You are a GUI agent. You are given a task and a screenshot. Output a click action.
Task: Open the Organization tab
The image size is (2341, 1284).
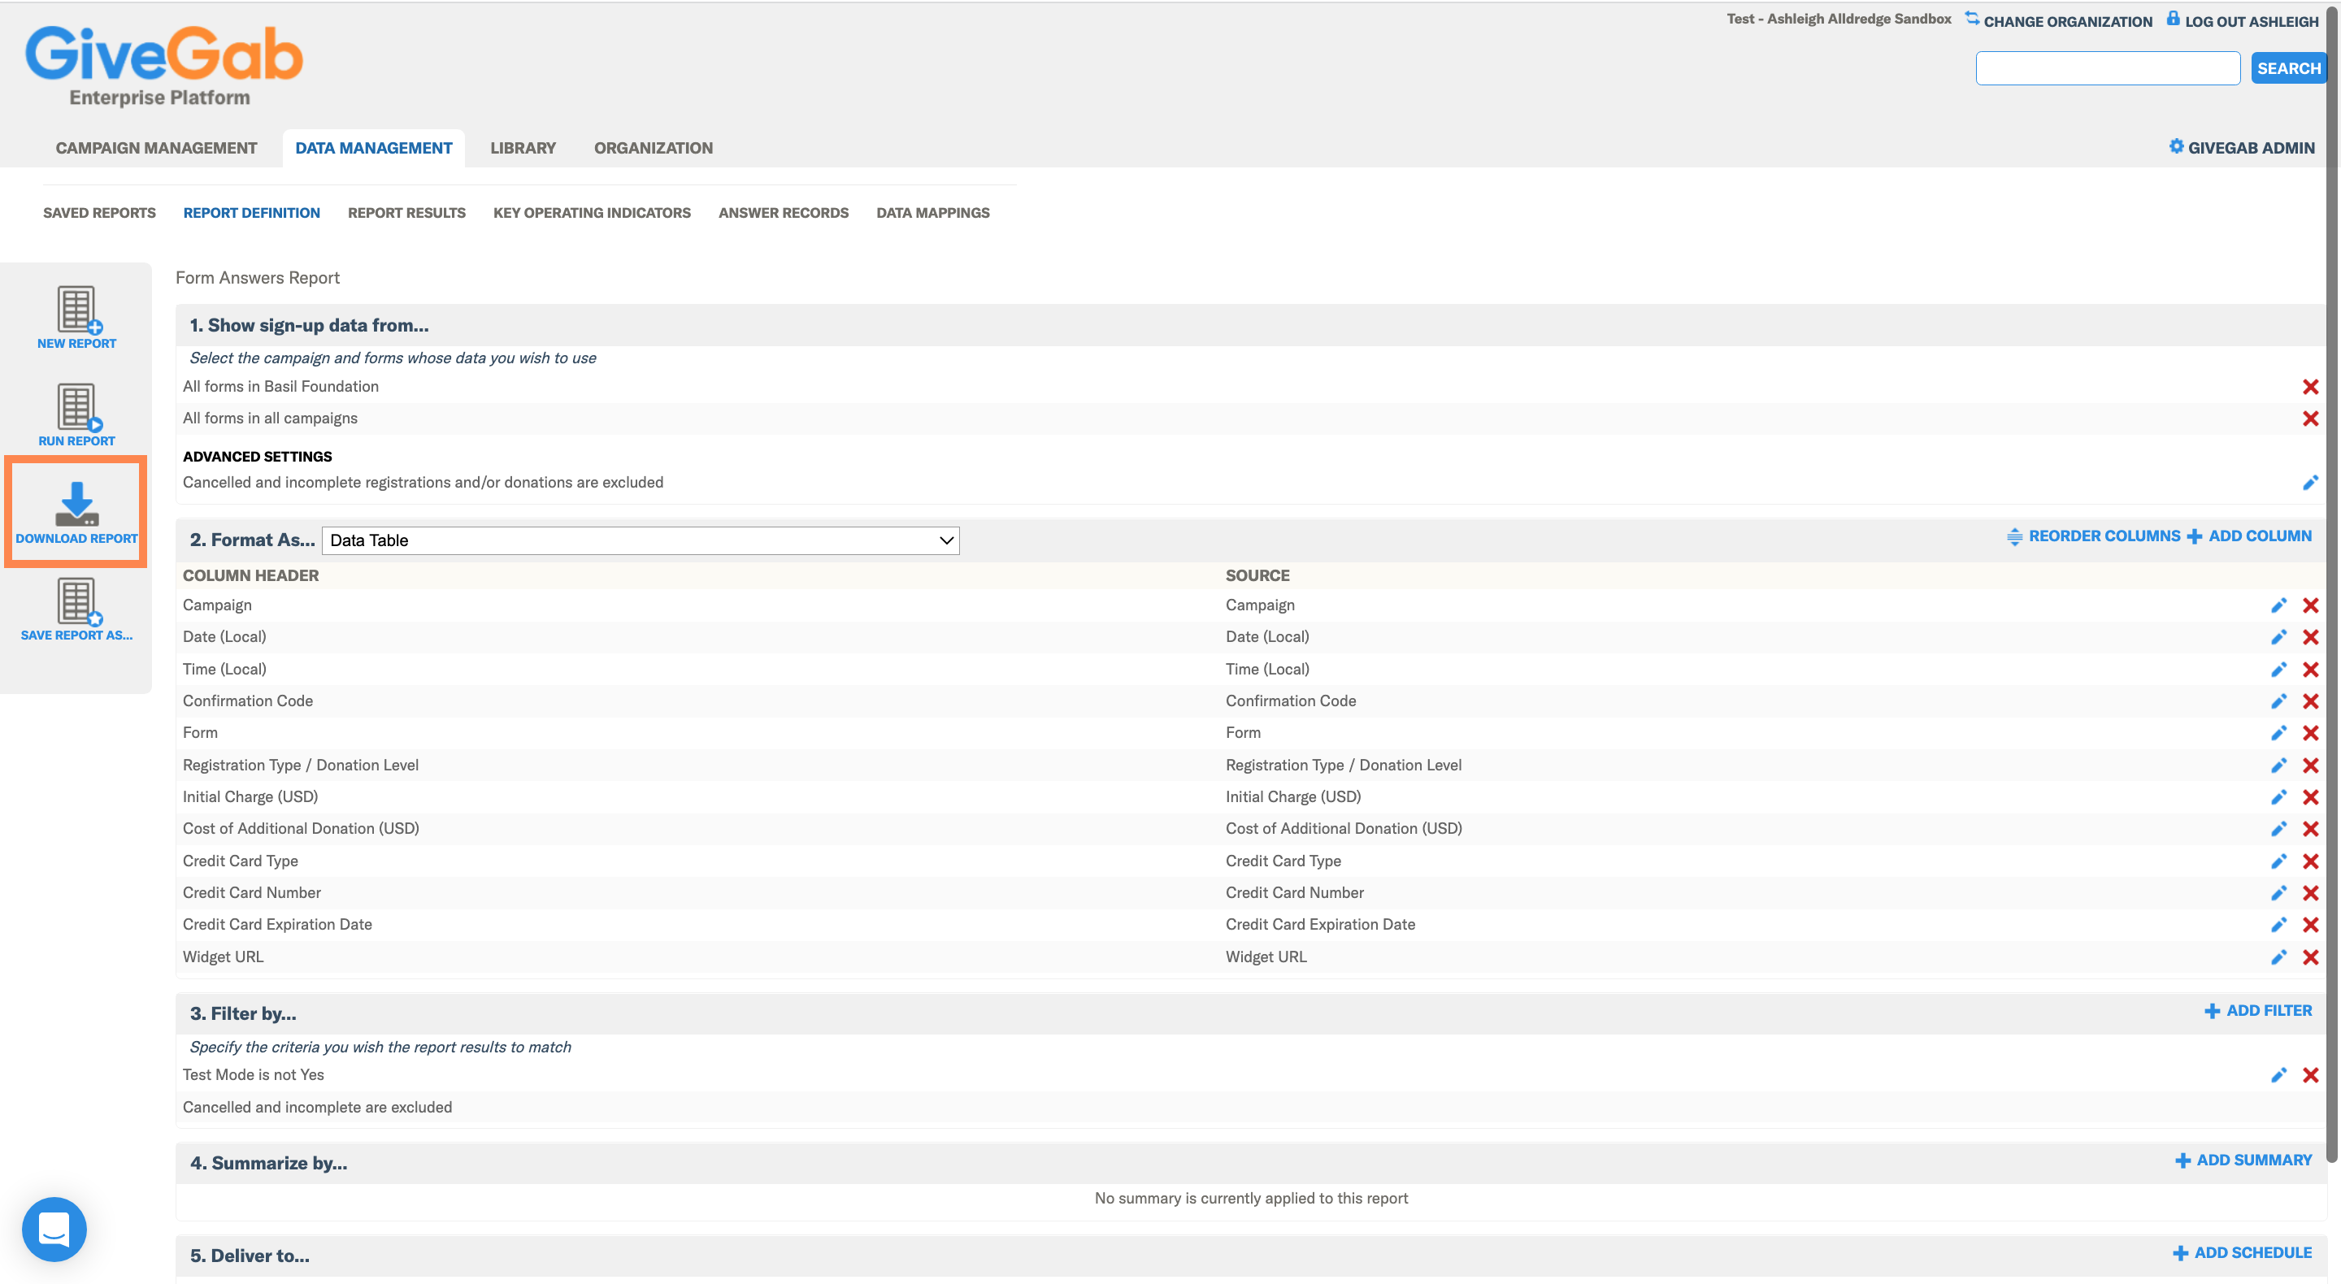(x=654, y=148)
